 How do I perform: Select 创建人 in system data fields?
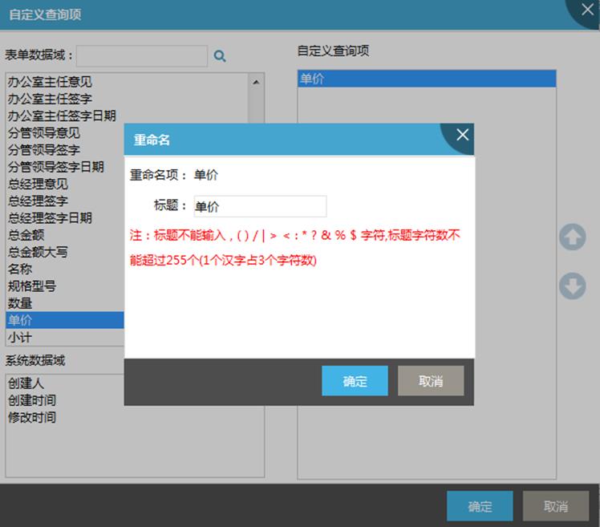pyautogui.click(x=26, y=383)
